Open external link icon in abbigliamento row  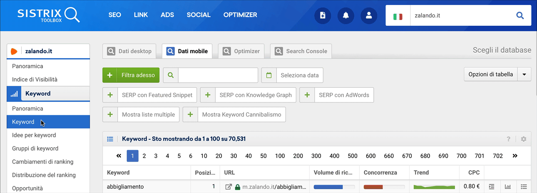[x=228, y=187]
